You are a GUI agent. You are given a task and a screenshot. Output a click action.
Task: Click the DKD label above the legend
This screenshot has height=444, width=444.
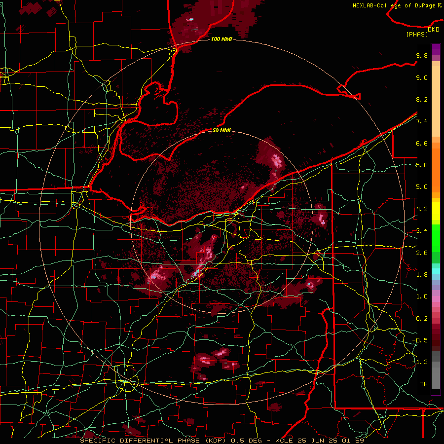[x=433, y=30]
